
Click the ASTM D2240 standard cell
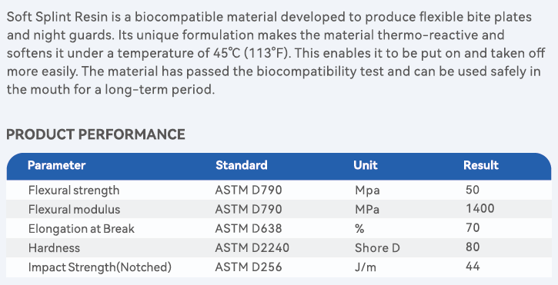point(252,247)
